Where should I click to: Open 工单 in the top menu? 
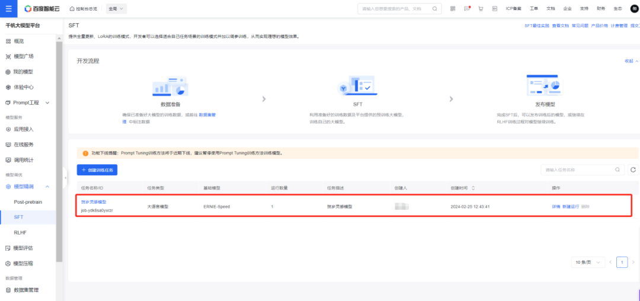[534, 8]
